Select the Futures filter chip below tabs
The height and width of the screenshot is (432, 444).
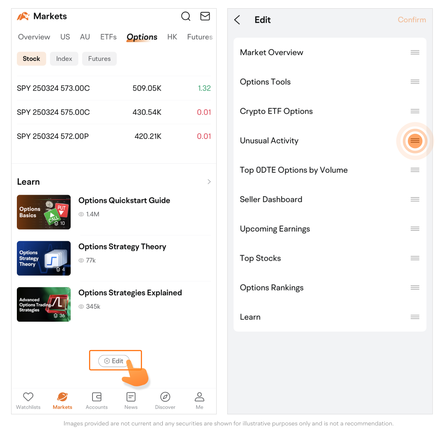point(99,59)
